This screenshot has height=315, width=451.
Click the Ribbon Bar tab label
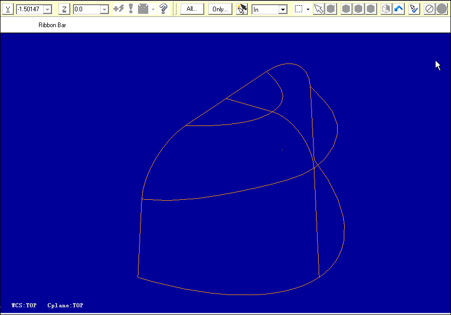tap(52, 25)
